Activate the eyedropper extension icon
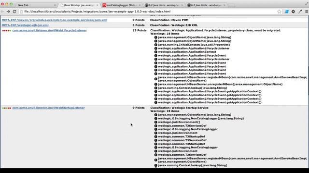This screenshot has height=173, width=309. click(300, 12)
